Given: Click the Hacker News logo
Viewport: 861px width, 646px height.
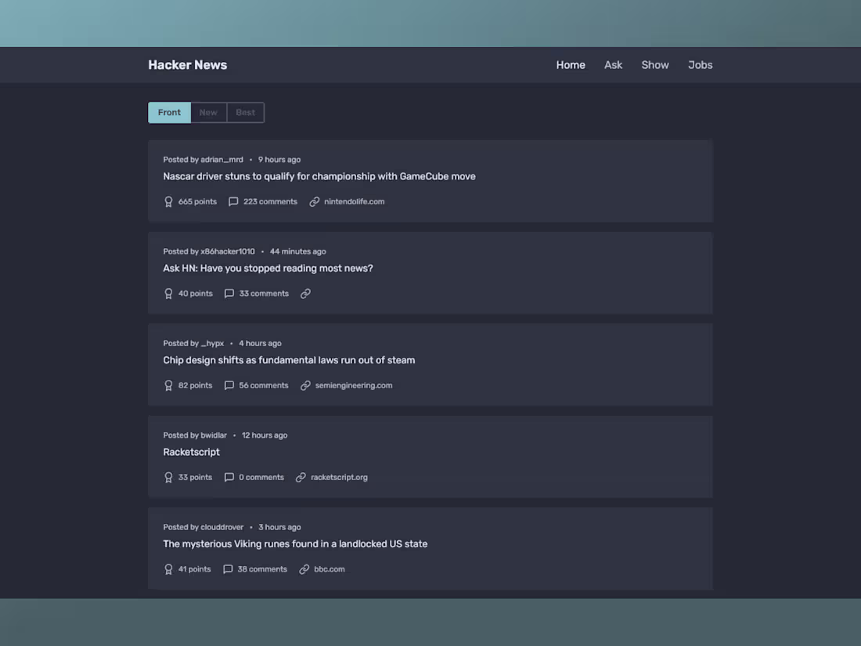Looking at the screenshot, I should (x=187, y=65).
